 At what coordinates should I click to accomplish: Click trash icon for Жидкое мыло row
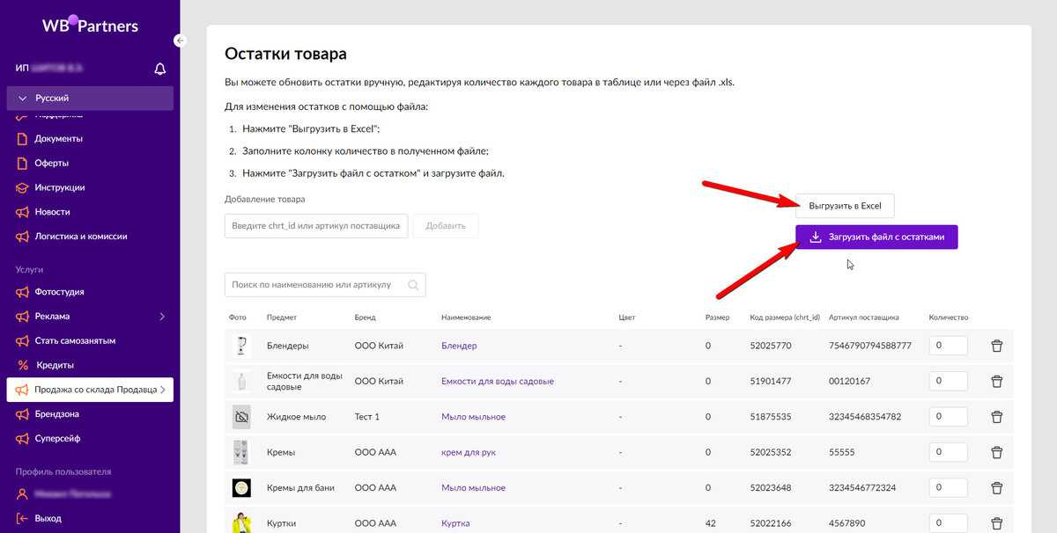pyautogui.click(x=996, y=417)
